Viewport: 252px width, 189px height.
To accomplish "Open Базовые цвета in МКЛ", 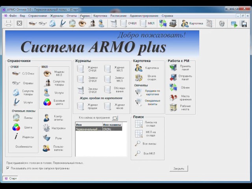I will tap(54, 102).
